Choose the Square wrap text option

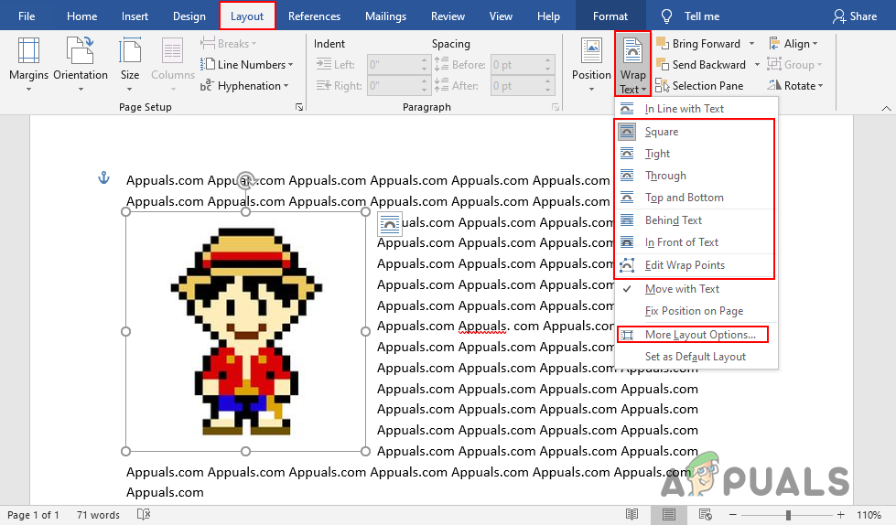pos(662,132)
